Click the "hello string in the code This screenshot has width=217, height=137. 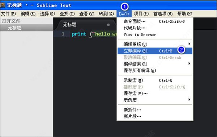pos(101,34)
